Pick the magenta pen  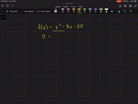pos(68,11)
